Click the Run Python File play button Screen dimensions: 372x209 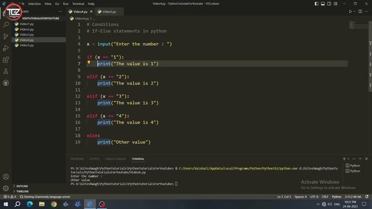(350, 12)
